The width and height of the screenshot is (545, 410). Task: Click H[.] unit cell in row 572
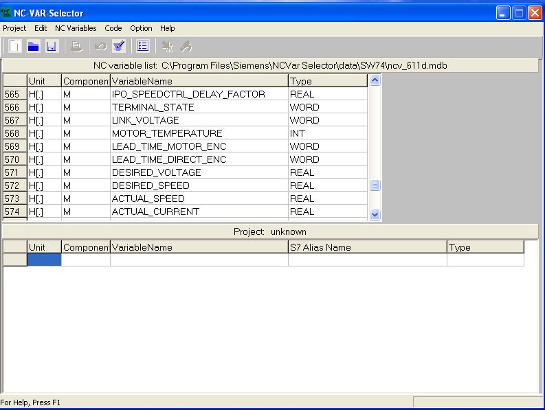(x=44, y=185)
